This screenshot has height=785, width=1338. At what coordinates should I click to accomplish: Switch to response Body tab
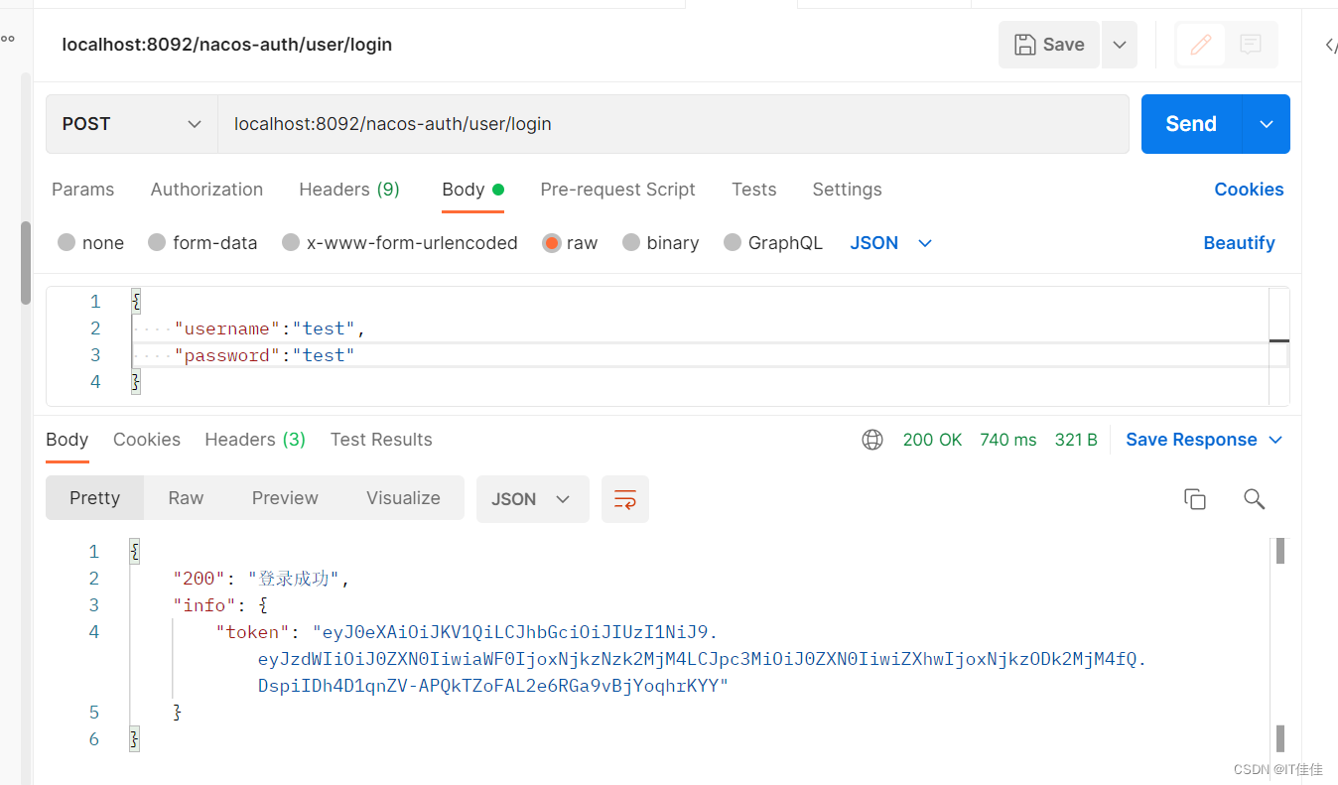tap(67, 440)
